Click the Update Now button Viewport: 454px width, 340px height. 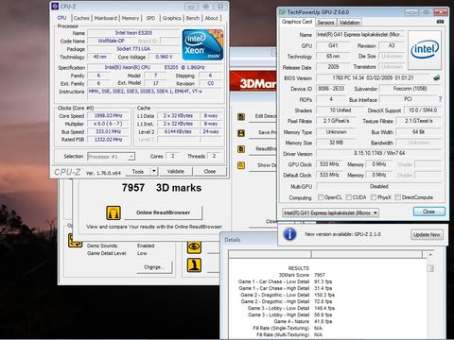[x=427, y=235]
